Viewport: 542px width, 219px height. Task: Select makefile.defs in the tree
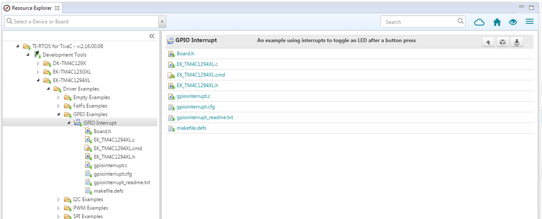point(108,191)
